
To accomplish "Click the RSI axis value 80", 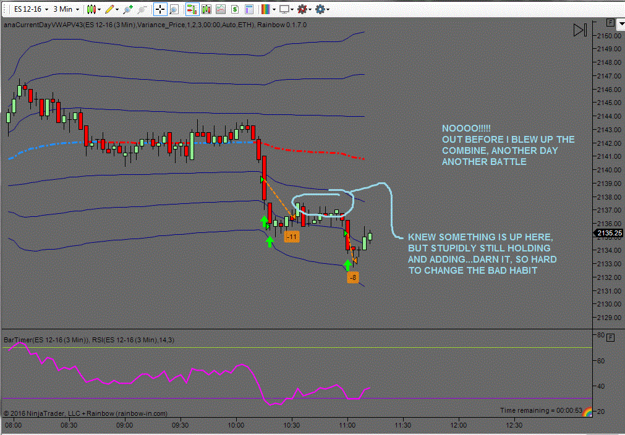I will click(x=601, y=335).
